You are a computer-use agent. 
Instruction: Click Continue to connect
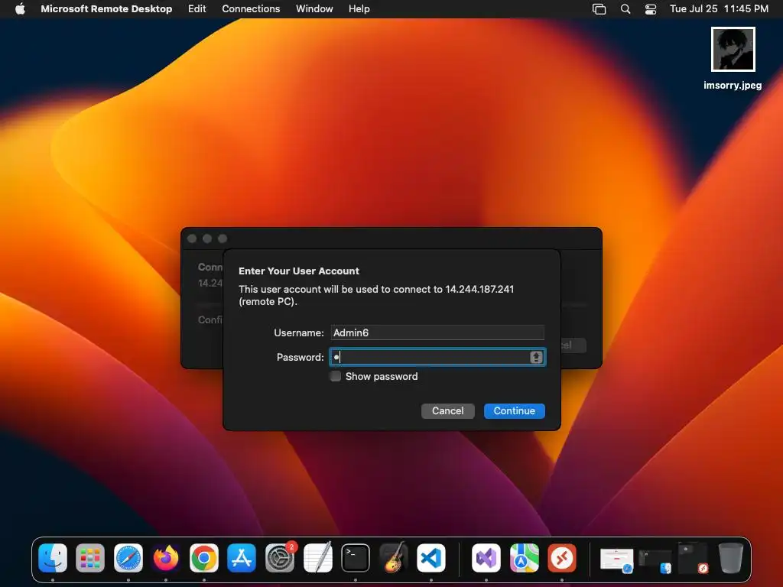pos(515,410)
